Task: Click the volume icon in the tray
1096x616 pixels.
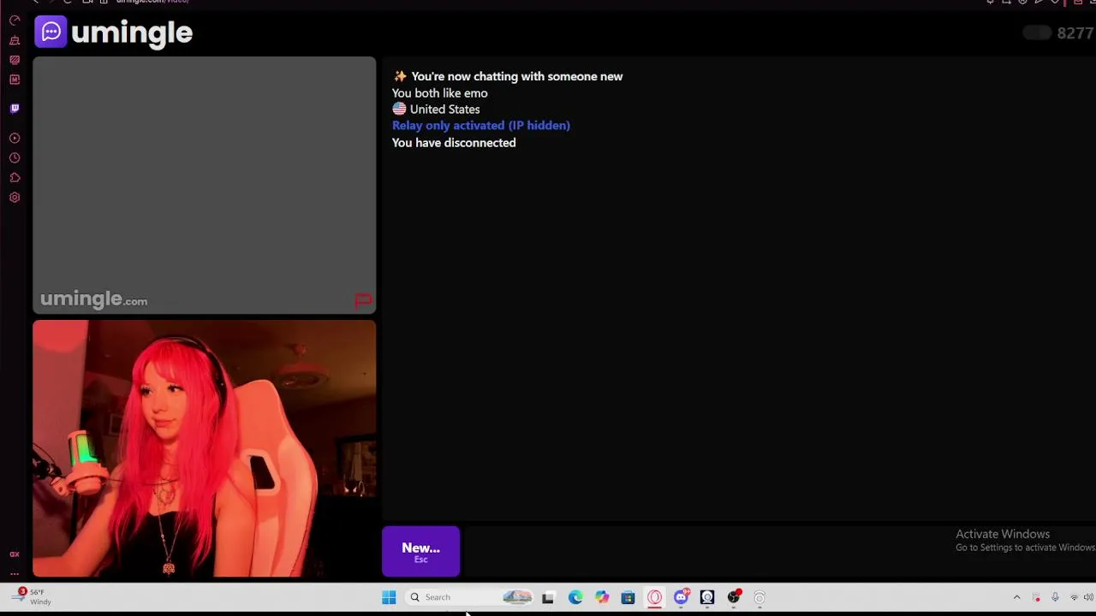Action: (x=1088, y=597)
